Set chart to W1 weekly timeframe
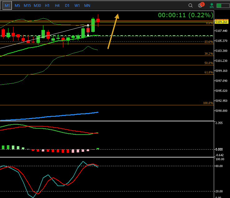The height and width of the screenshot is (198, 230). tap(77, 6)
